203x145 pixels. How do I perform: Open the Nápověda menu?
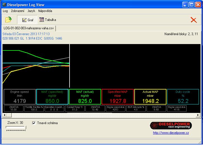pos(45,11)
